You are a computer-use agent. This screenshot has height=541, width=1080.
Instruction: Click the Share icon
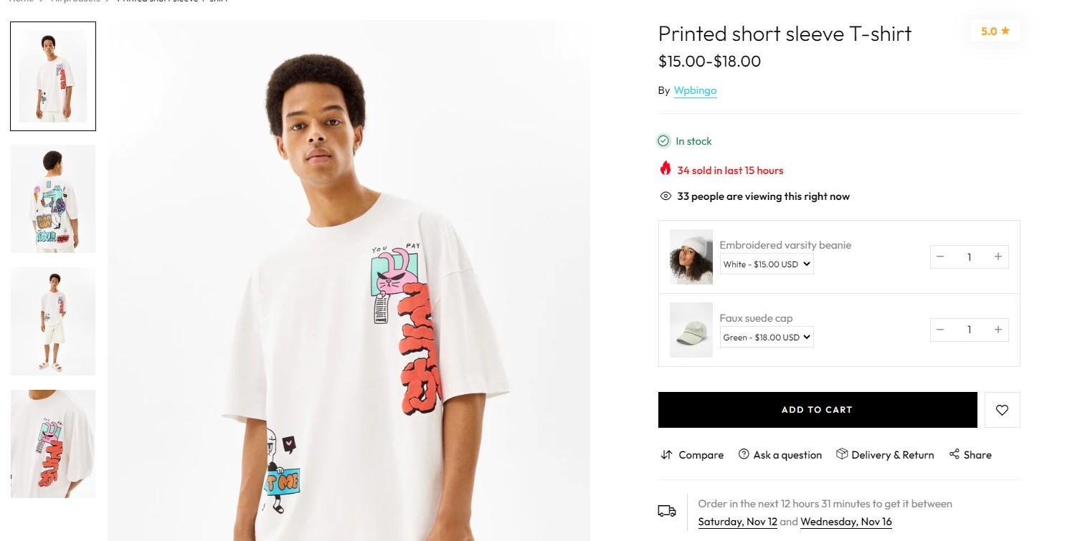[x=954, y=454]
